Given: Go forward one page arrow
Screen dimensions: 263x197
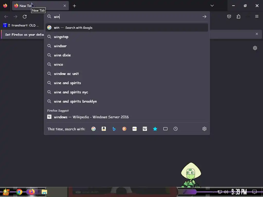Looking at the screenshot, I should coord(15,17).
